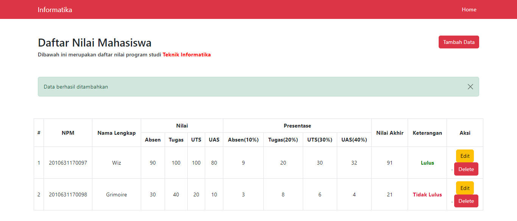
Task: Delete the record for Wiz
Action: pyautogui.click(x=466, y=169)
